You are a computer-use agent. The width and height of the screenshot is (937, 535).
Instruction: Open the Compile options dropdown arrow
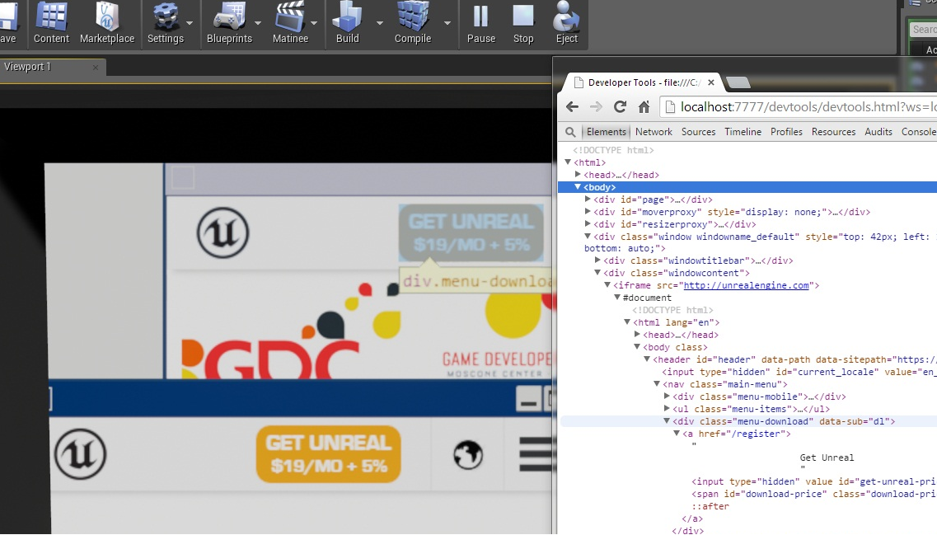(447, 23)
